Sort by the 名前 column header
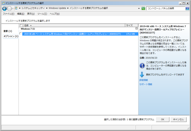The width and height of the screenshot is (191, 131). 74,25
